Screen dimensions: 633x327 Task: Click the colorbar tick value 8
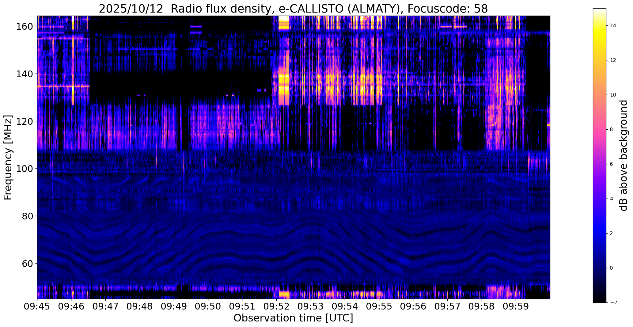pos(612,130)
